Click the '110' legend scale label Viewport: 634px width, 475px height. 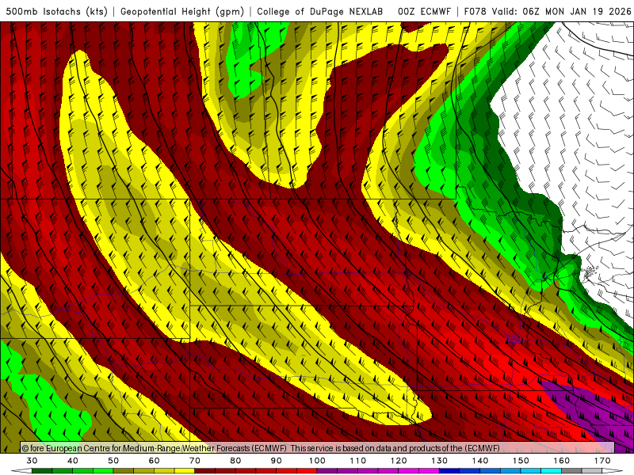(358, 461)
